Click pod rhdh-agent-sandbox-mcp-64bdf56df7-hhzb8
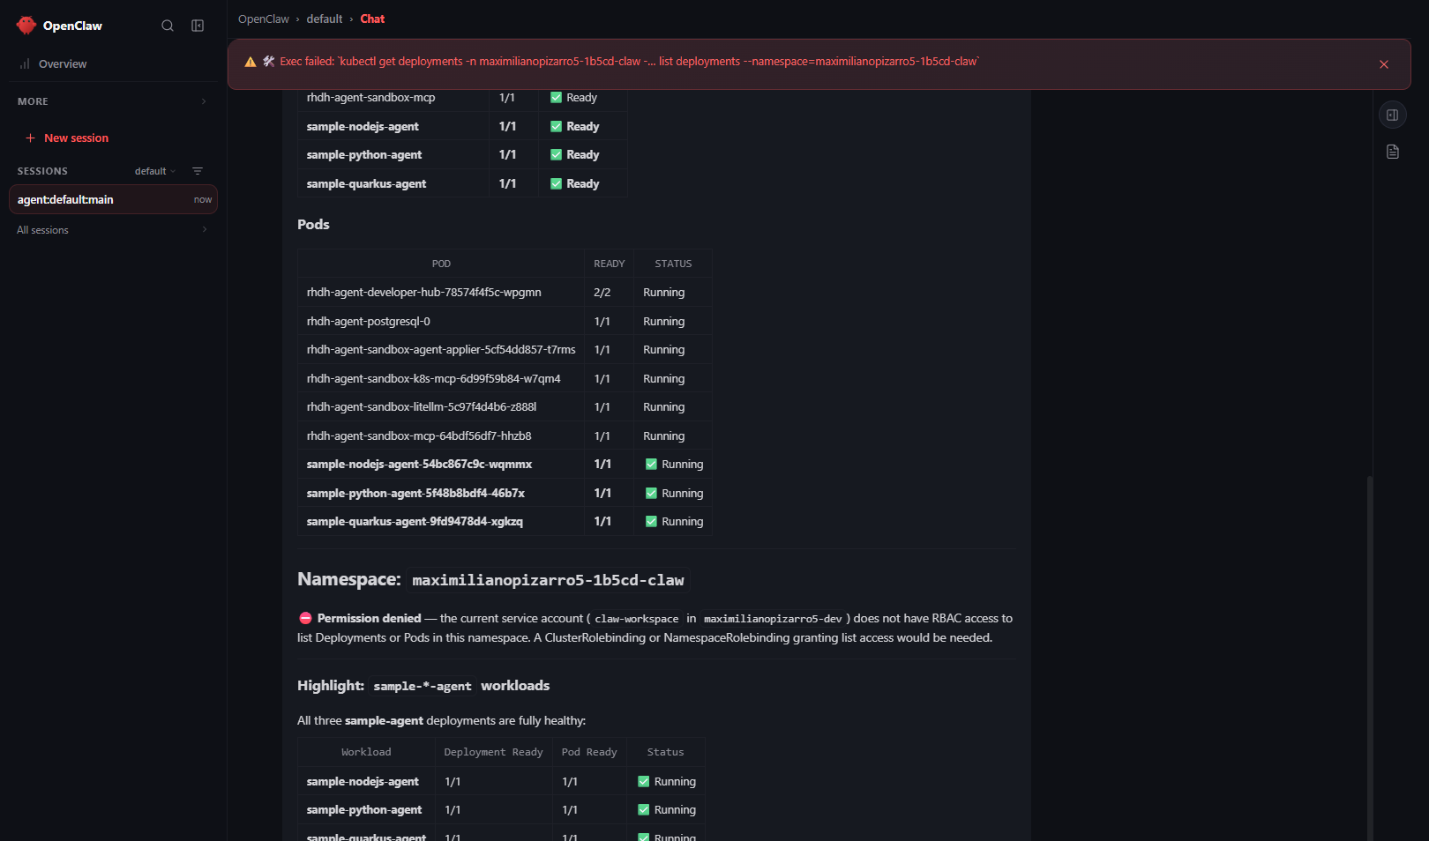The height and width of the screenshot is (841, 1429). pyautogui.click(x=419, y=435)
